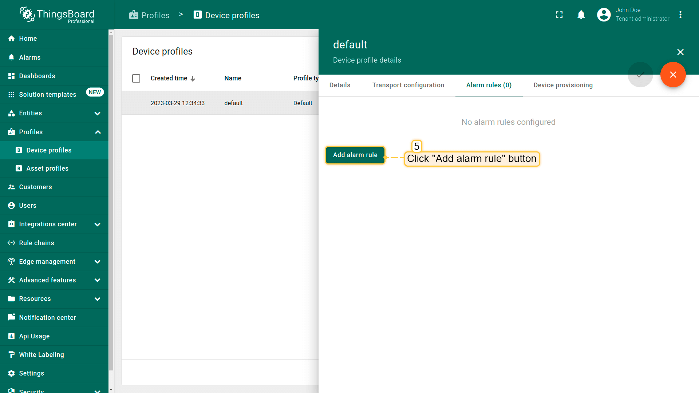Open the three-dot user menu

tap(680, 15)
